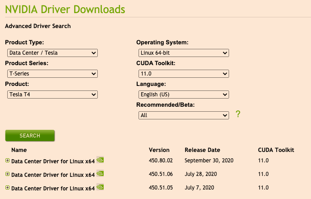Click the CUDA Toolkit column header in results
The width and height of the screenshot is (311, 199).
[276, 150]
